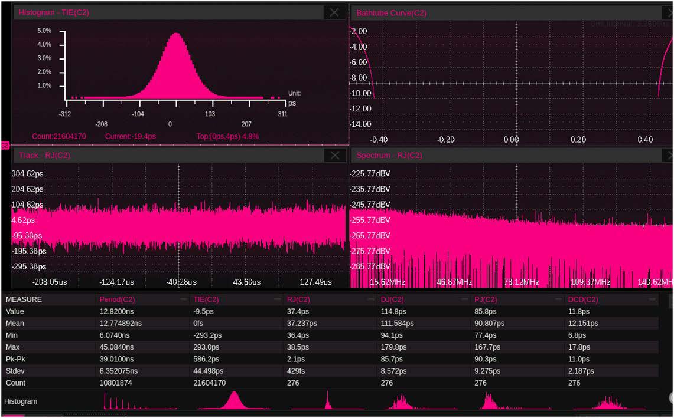Open the DCD(C2) histogram thumbnail

608,402
